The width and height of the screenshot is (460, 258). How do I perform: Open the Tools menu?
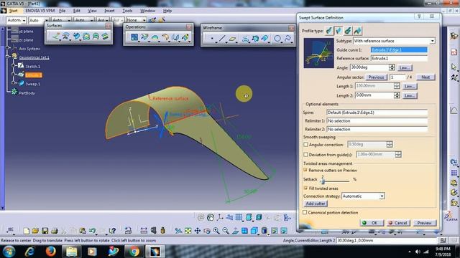pyautogui.click(x=127, y=11)
